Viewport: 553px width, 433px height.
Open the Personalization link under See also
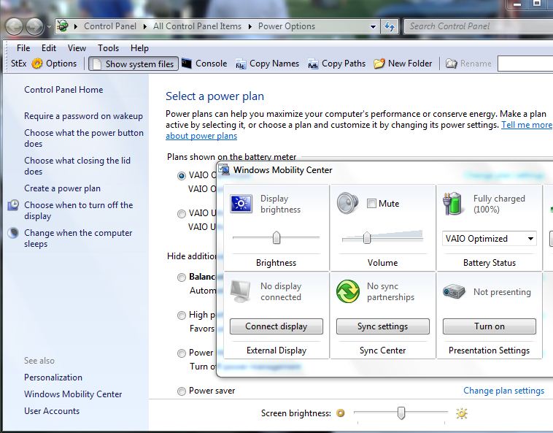point(53,378)
